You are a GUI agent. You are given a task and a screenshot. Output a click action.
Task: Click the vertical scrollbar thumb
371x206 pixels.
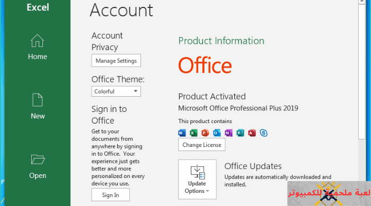point(362,71)
